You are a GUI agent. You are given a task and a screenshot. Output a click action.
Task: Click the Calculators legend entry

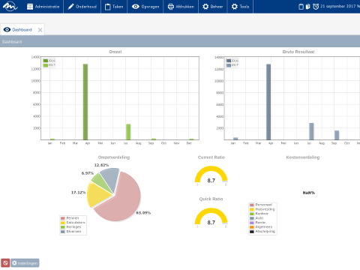pos(73,223)
